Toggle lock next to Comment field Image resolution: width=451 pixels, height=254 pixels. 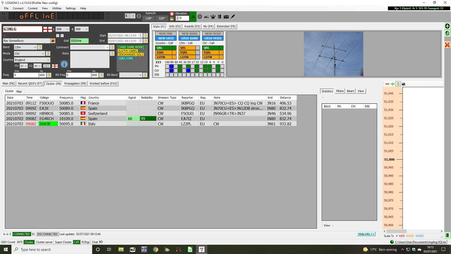112,47
